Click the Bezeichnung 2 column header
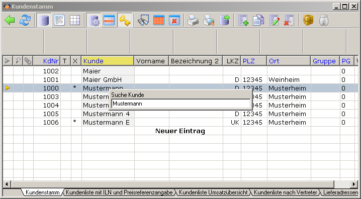Viewport: 361px width, 199px height. tap(196, 61)
